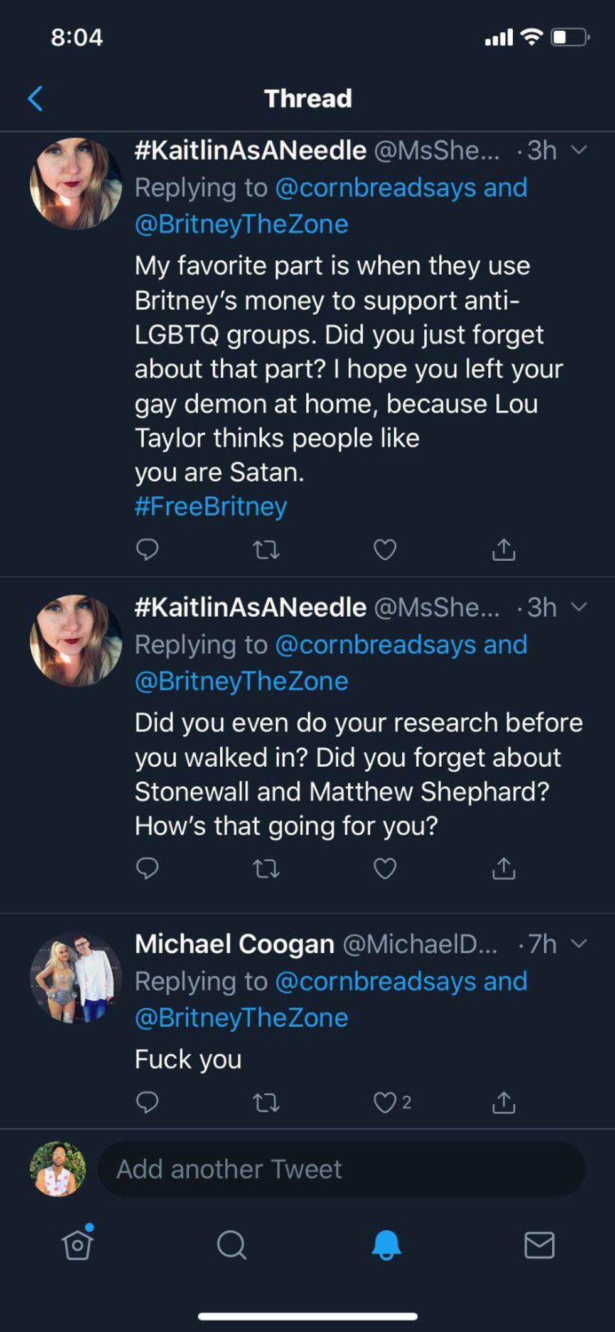The image size is (615, 1332).
Task: Tap @BritneyTheZone mention in first tweet
Action: click(242, 224)
